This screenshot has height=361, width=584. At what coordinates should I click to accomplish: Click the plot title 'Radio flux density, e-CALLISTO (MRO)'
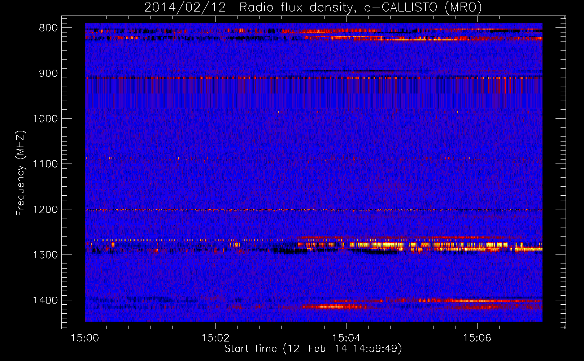tap(360, 7)
